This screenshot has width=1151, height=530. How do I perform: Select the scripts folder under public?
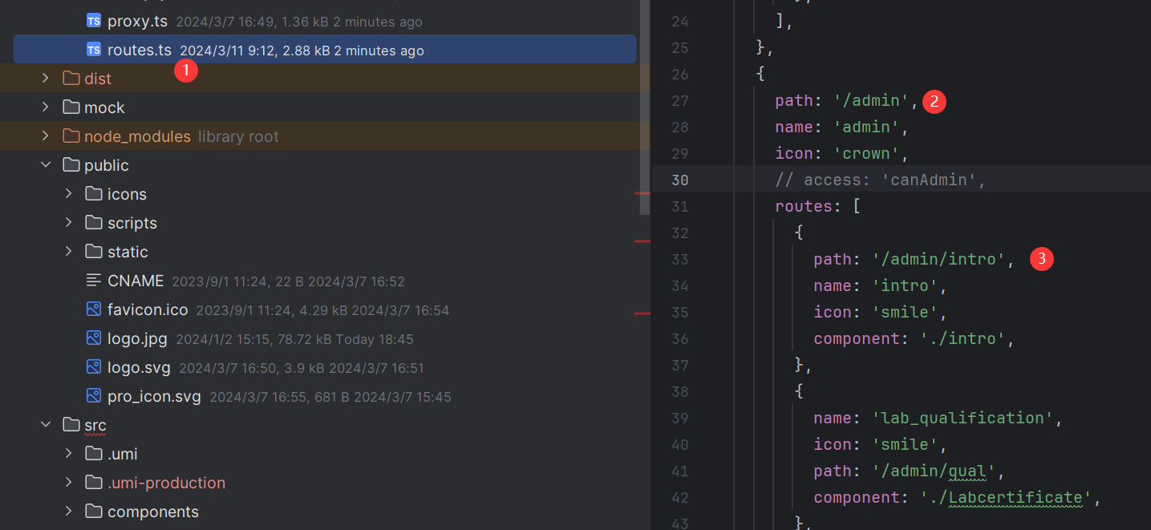click(x=132, y=223)
